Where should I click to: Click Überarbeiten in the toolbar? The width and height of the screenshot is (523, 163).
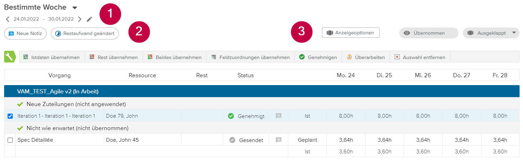(x=366, y=57)
